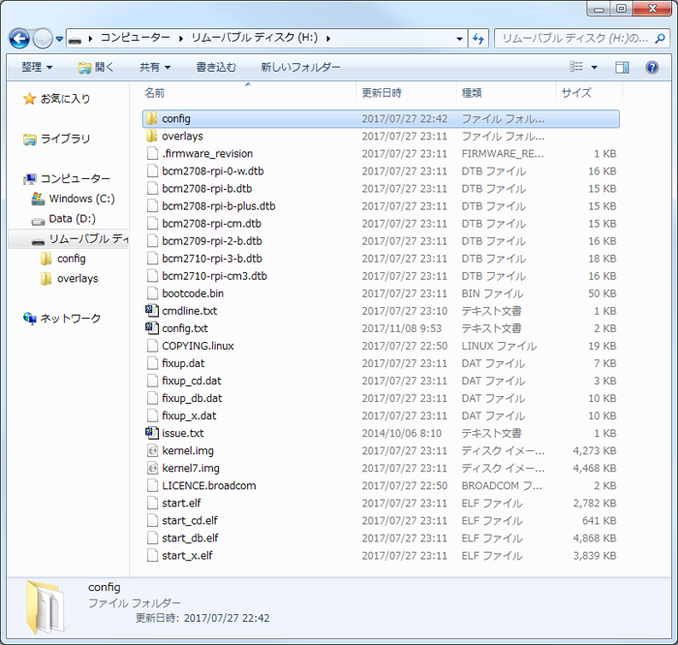Image resolution: width=678 pixels, height=645 pixels.
Task: Create a folder with 新しいフォルダー
Action: (x=300, y=67)
